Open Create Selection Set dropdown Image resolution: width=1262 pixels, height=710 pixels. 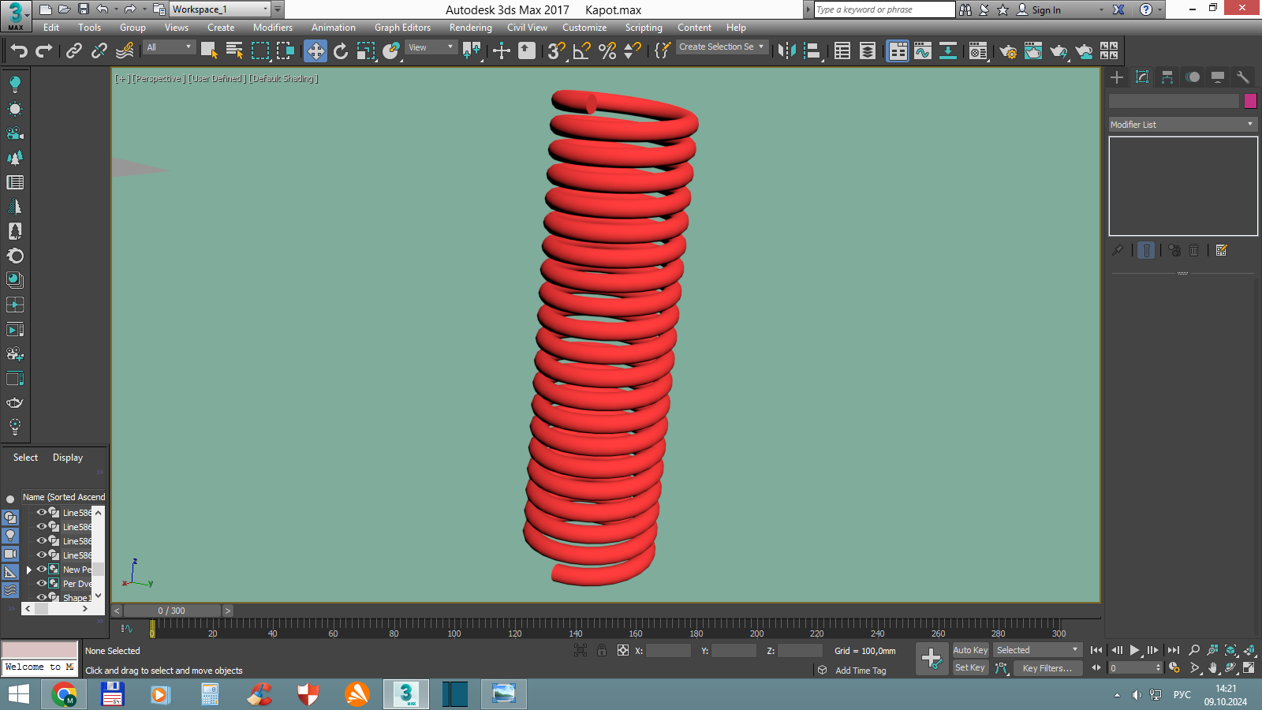[722, 47]
